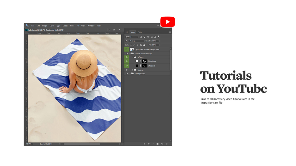This screenshot has width=296, height=166.
Task: Create a new group with folder icon
Action: pos(158,144)
